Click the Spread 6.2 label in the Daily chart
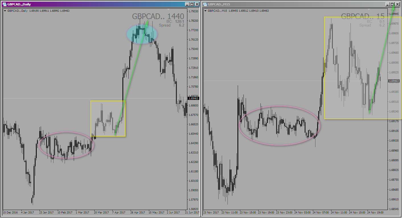Screen dimensions: 402x218 click(171, 25)
